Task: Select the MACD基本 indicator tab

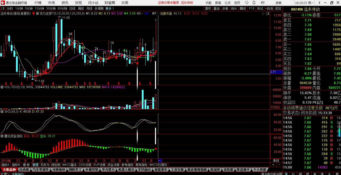Action: point(70,165)
